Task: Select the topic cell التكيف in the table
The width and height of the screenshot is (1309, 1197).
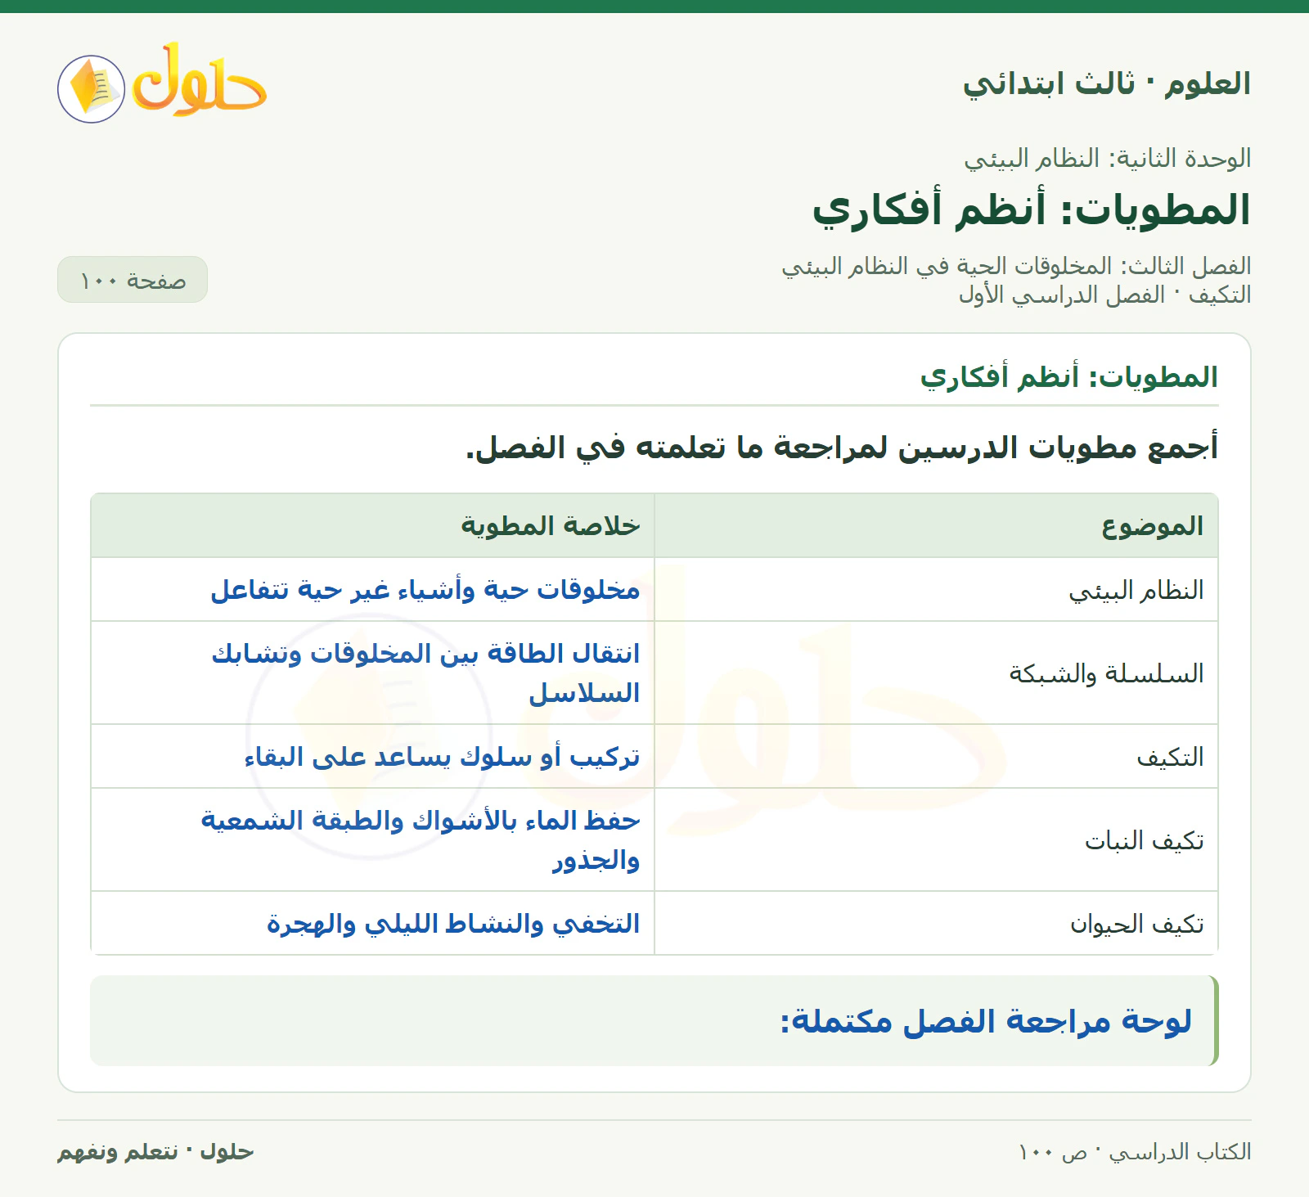Action: pos(937,757)
